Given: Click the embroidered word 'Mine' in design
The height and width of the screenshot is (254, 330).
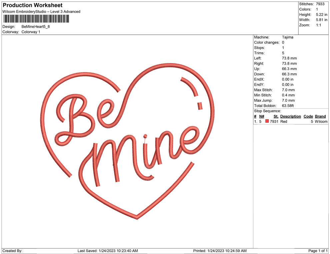Looking at the screenshot, I should [143, 153].
